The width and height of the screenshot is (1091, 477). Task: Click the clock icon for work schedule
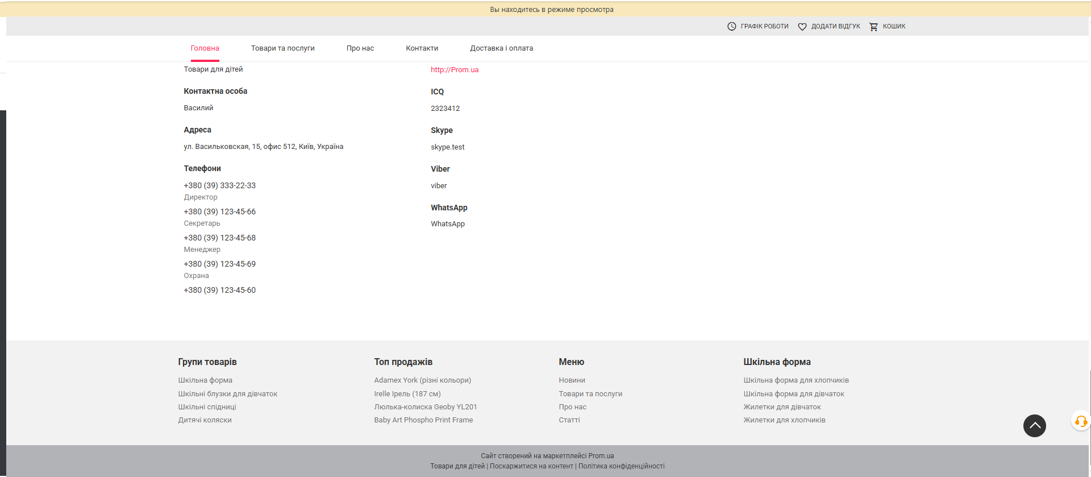click(x=732, y=27)
